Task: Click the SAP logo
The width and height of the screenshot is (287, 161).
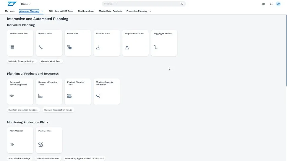Action: coord(12,4)
